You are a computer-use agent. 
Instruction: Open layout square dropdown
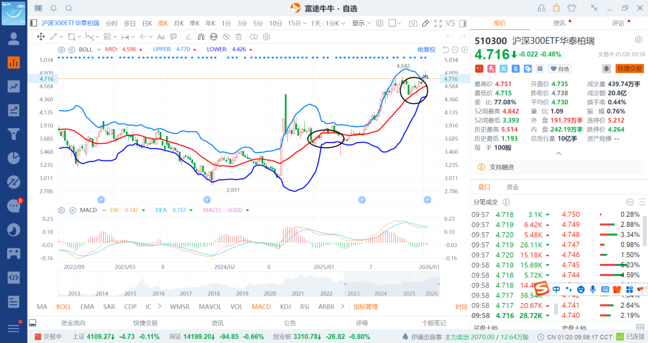395,23
